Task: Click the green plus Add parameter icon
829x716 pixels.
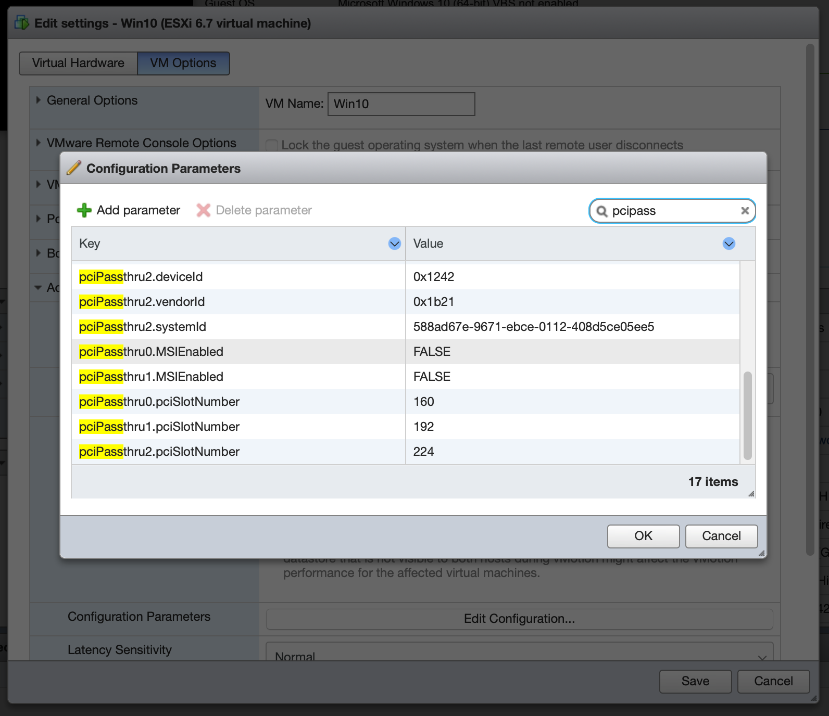Action: pyautogui.click(x=84, y=210)
